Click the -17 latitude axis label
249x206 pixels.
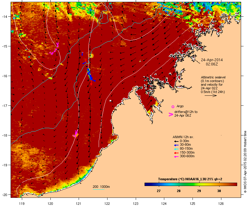tap(5, 105)
